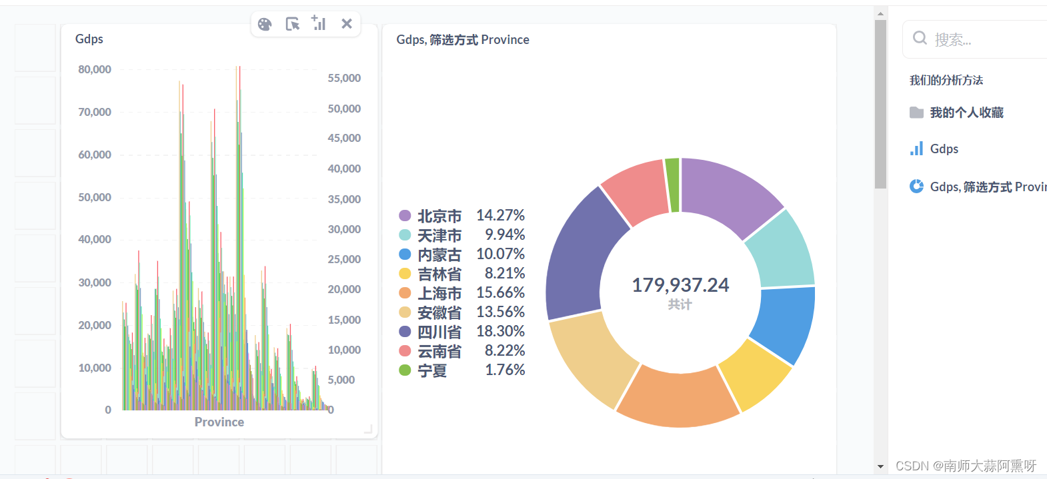The width and height of the screenshot is (1047, 479).
Task: Click the 15.66% legend value
Action: pos(500,292)
